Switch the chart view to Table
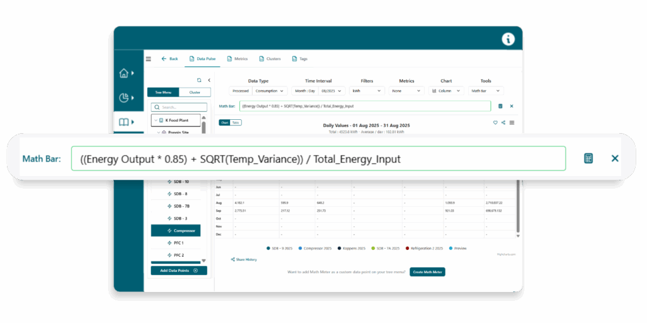Viewport: 647px width, 323px height. pos(236,122)
